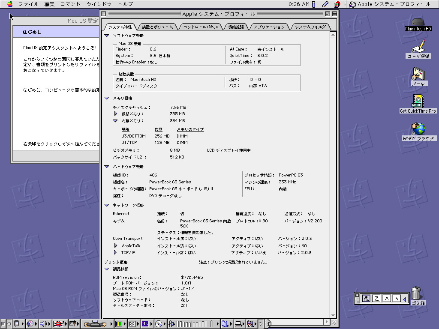Collapse the ネットワーク概略 section
The width and height of the screenshot is (439, 329).
pos(106,205)
